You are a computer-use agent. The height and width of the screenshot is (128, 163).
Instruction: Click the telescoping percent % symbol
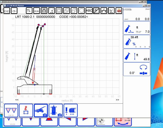[x=134, y=44]
